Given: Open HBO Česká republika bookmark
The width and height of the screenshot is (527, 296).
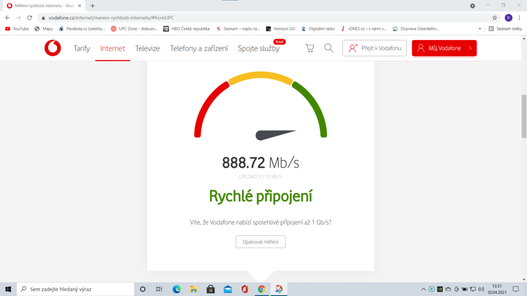Looking at the screenshot, I should pyautogui.click(x=186, y=29).
